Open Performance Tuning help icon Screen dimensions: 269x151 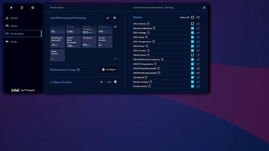78,70
